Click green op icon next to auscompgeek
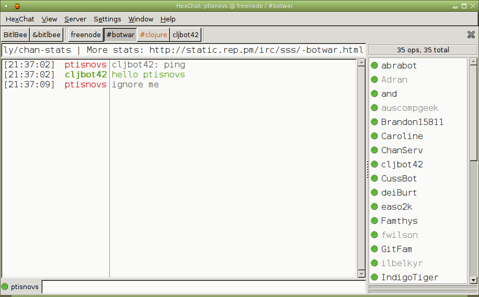Viewport: 479px width, 297px height. click(374, 108)
